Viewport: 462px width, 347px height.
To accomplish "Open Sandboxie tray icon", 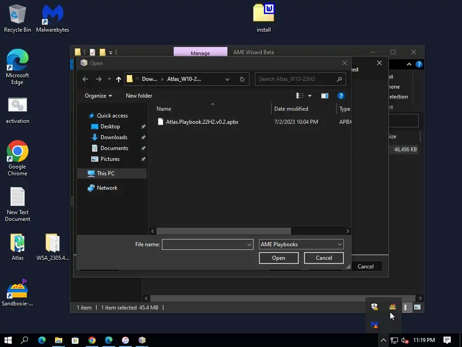I will (392, 307).
